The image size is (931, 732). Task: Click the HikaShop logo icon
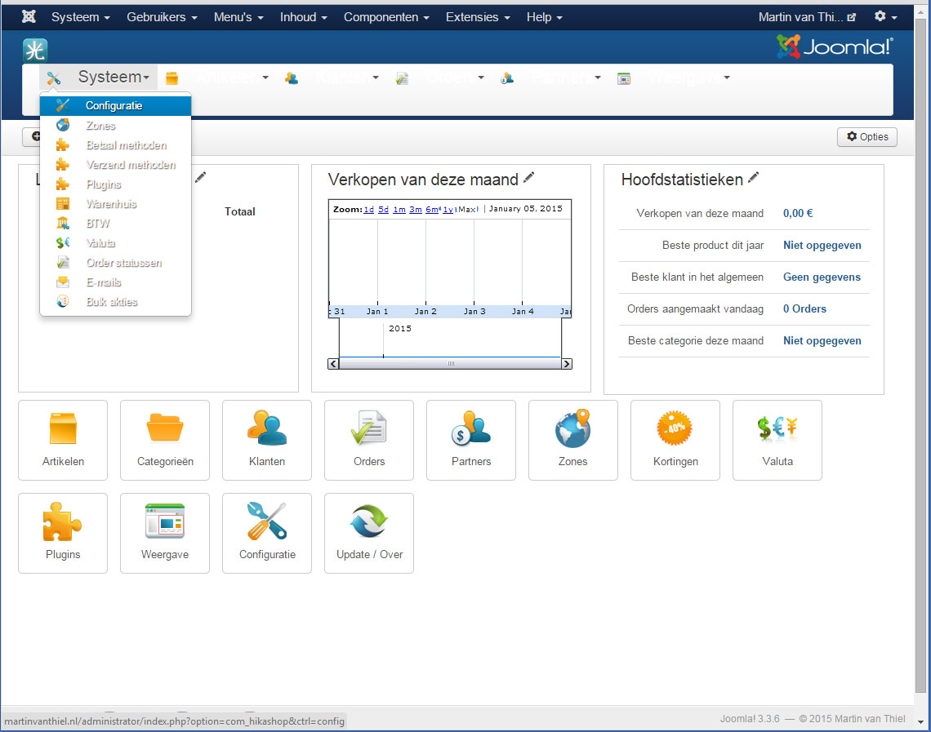point(35,50)
